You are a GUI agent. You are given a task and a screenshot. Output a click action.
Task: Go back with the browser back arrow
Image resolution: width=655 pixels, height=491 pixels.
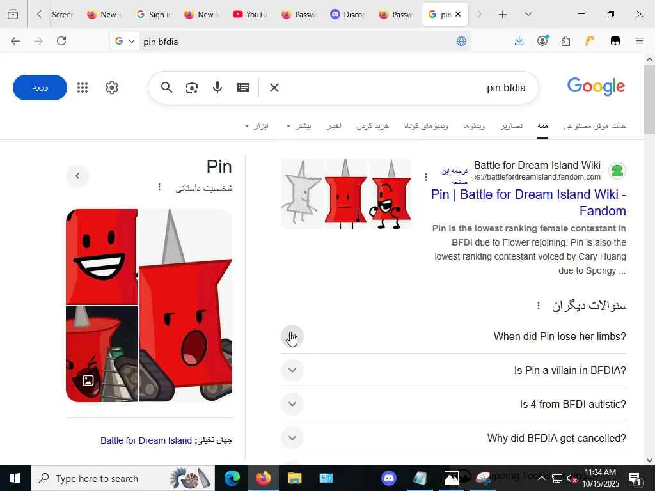click(15, 41)
